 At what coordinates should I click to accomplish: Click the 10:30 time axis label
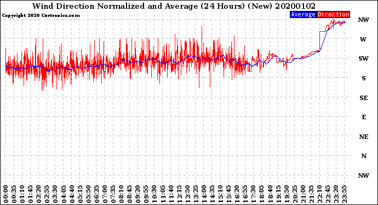coord(154,194)
